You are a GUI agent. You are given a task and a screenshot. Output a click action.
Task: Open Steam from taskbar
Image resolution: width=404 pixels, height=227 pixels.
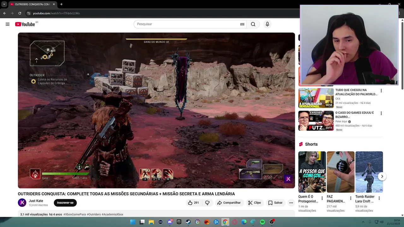click(188, 222)
